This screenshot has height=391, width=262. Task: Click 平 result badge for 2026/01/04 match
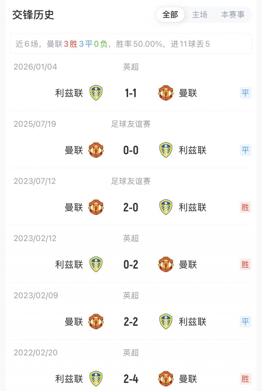245,93
